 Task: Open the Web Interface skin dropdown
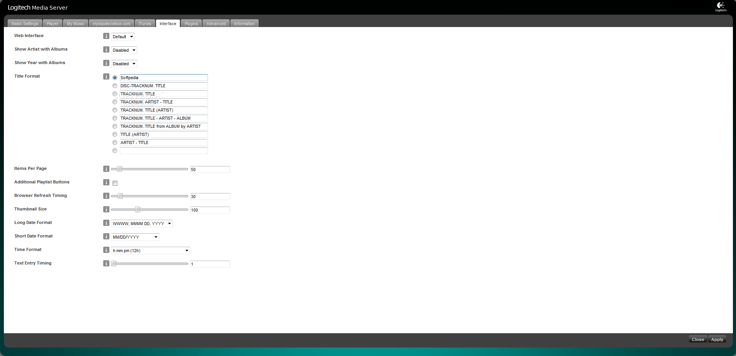123,37
